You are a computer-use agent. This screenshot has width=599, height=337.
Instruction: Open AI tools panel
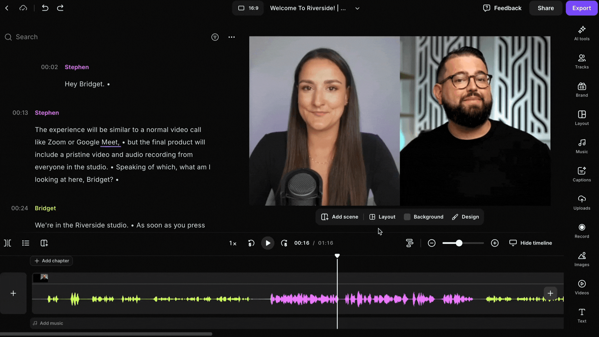pyautogui.click(x=582, y=33)
